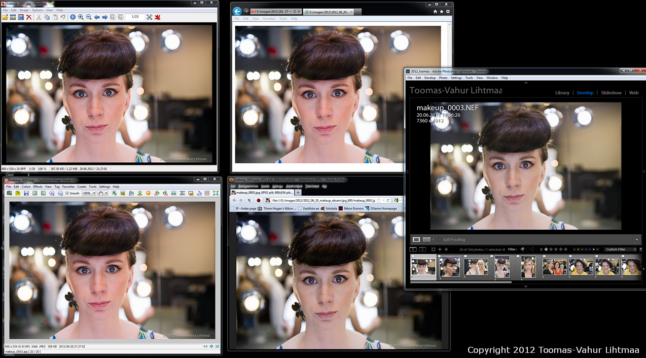Internet Explorer home icon
646x358 pixels.
[x=435, y=11]
